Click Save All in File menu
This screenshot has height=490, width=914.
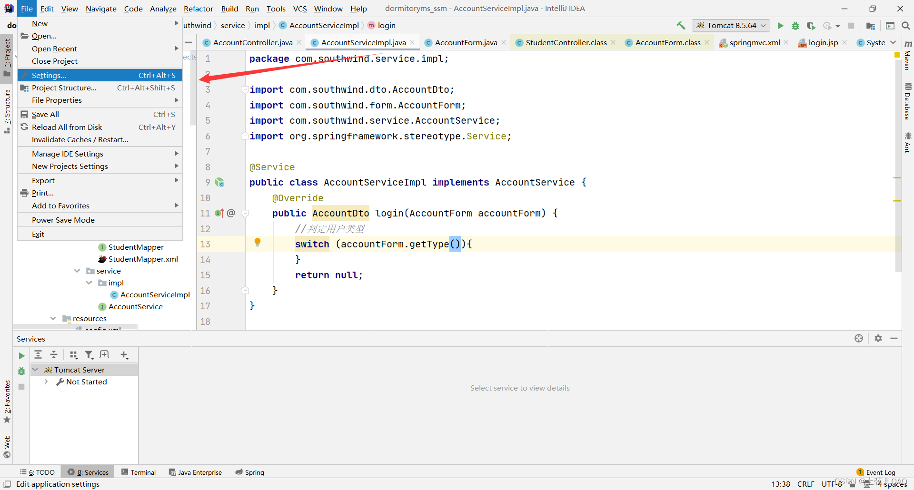tap(100, 114)
